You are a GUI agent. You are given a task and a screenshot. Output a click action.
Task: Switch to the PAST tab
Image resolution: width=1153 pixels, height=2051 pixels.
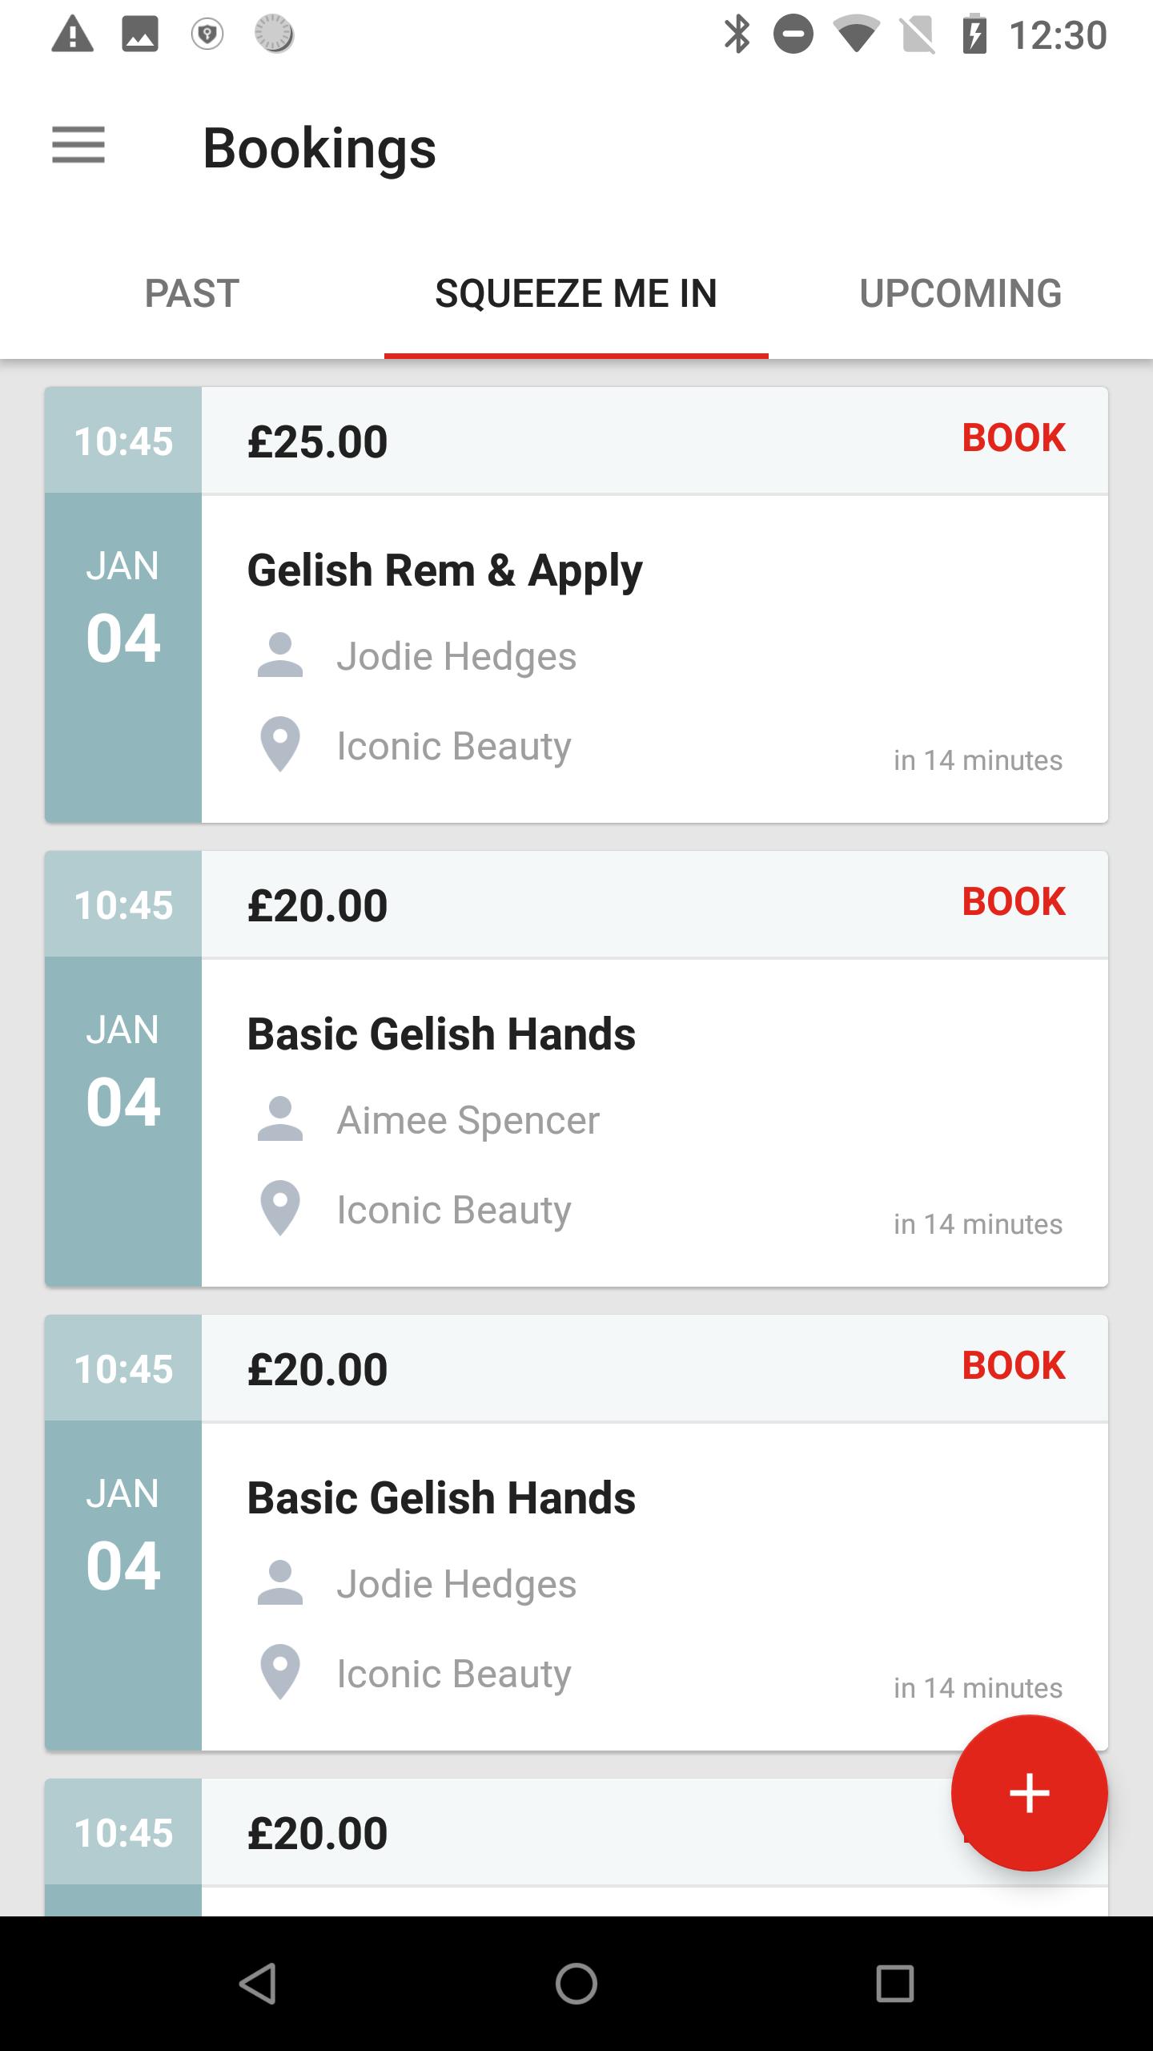[x=192, y=293]
